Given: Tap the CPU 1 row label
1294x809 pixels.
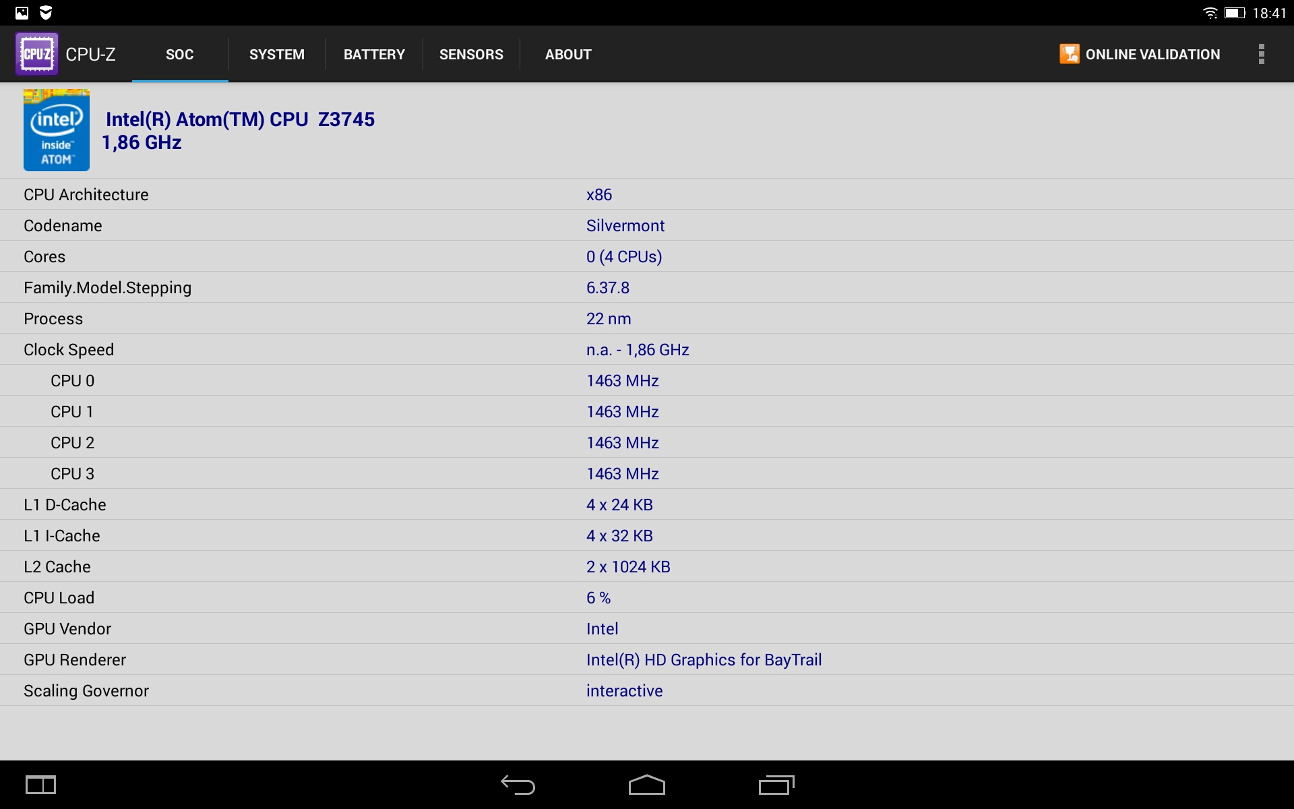Looking at the screenshot, I should 72,412.
